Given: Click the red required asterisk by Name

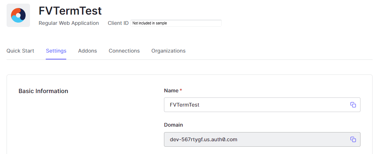Looking at the screenshot, I should click(x=181, y=90).
